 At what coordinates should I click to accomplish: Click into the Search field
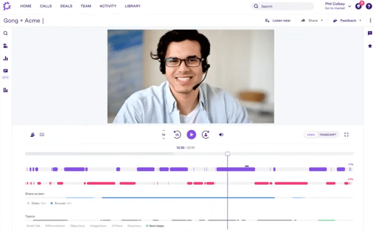[x=283, y=6]
